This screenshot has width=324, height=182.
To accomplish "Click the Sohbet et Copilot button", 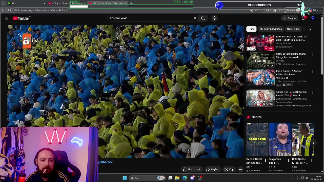I will [315, 10].
